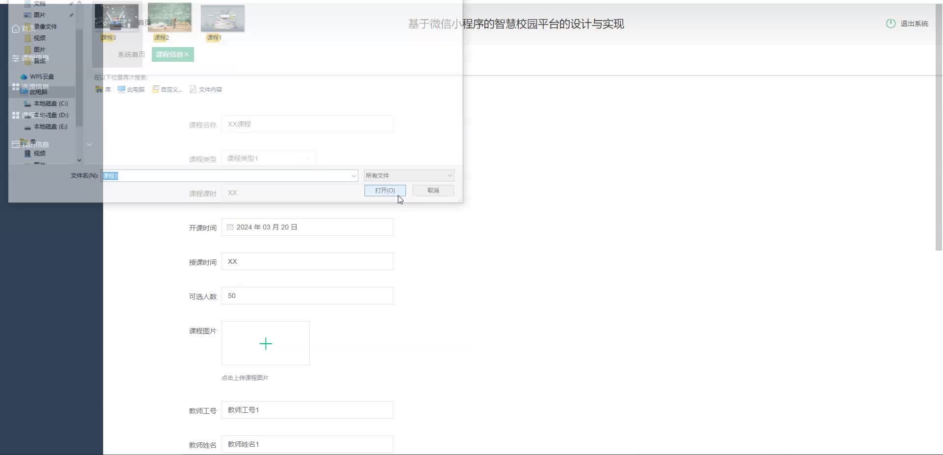Click the 可选人数 input showing 50
Screen dimensions: 943x455
307,296
